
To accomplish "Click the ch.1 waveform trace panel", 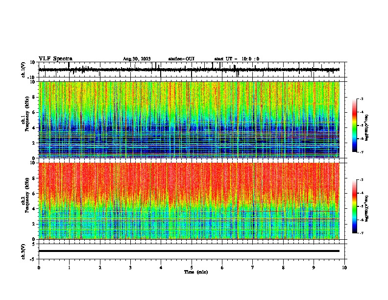I will point(193,70).
